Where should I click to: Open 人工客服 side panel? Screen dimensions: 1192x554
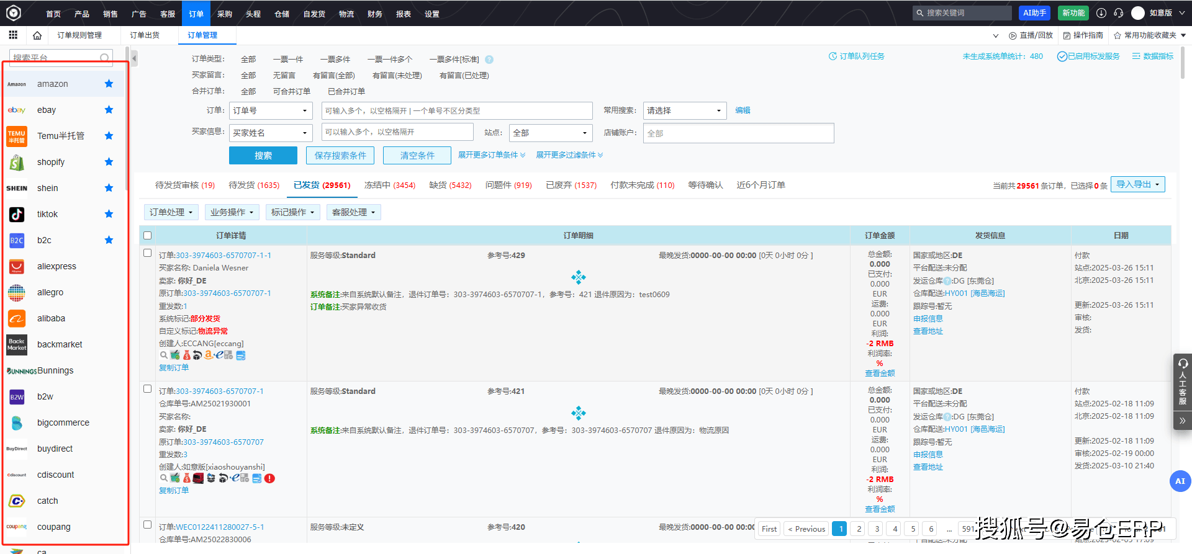click(x=1182, y=382)
